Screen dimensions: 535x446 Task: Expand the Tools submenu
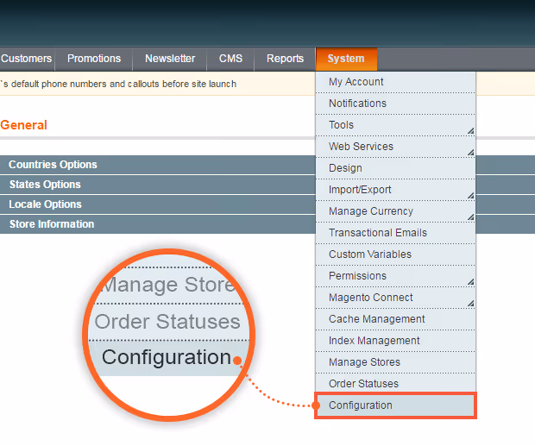[x=395, y=125]
